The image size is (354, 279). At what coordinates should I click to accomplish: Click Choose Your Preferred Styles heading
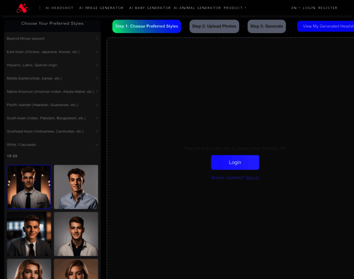[x=52, y=23]
